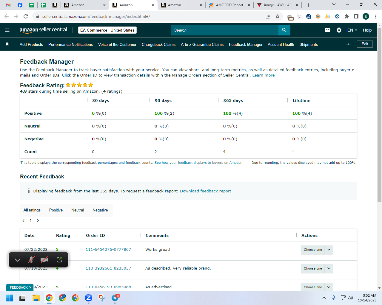Select the Positive feedback tab
Screen dimensions: 382x305
click(56, 210)
